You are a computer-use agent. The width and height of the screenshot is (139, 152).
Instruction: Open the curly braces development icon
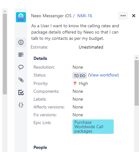click(x=21, y=105)
